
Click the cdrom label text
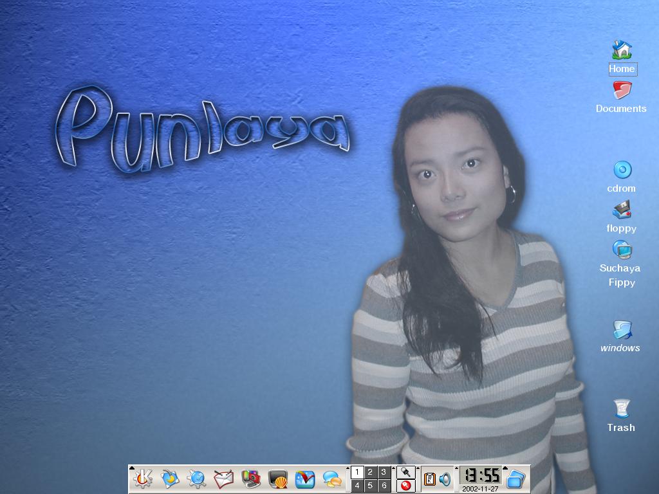pos(622,188)
